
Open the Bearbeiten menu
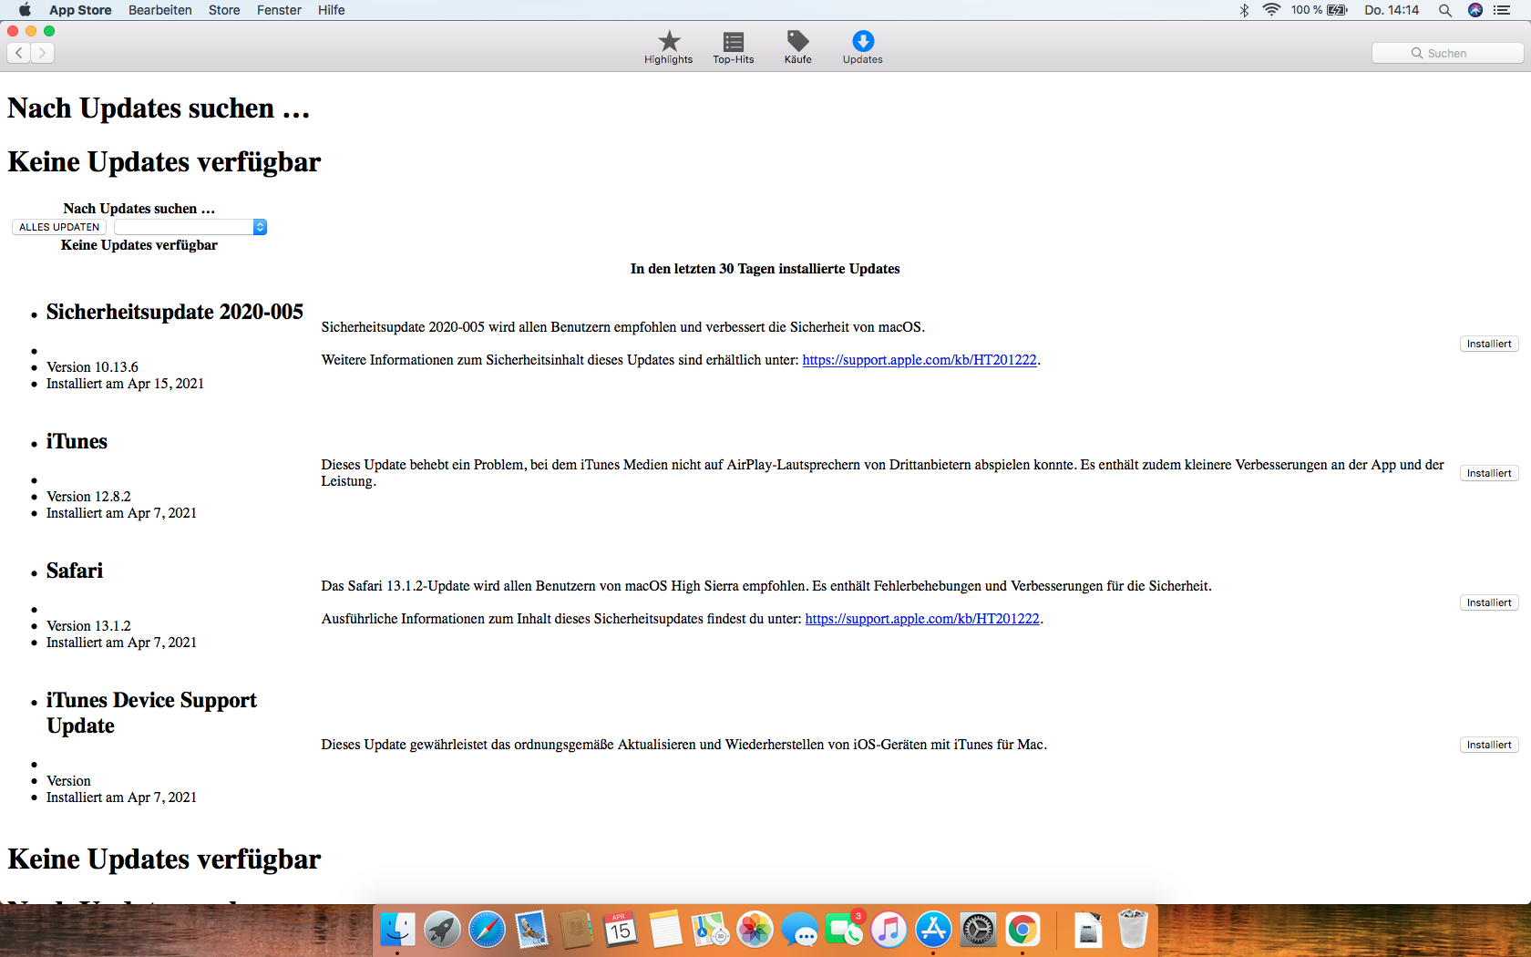pos(160,10)
